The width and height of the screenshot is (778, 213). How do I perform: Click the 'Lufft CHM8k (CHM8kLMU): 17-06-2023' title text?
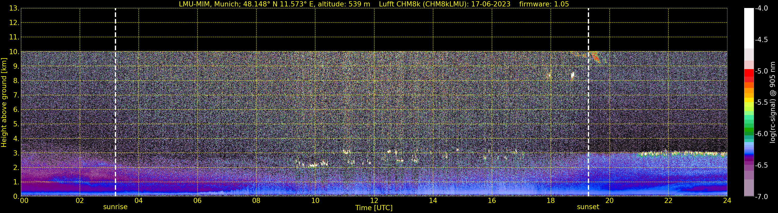445,4
